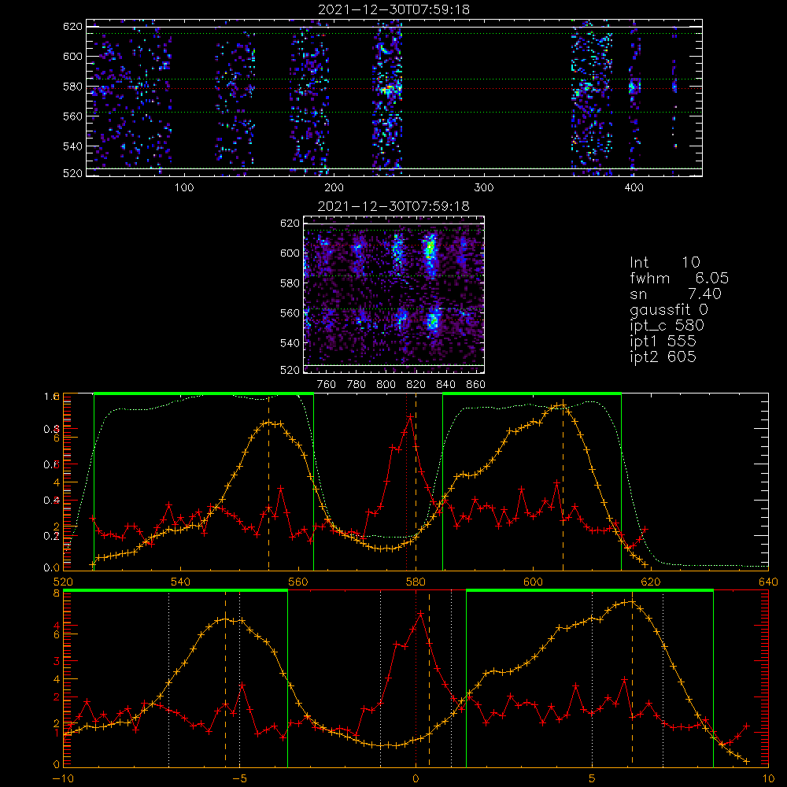Click x-axis label 5 of bottom plot
Image resolution: width=787 pixels, height=787 pixels.
click(x=593, y=779)
